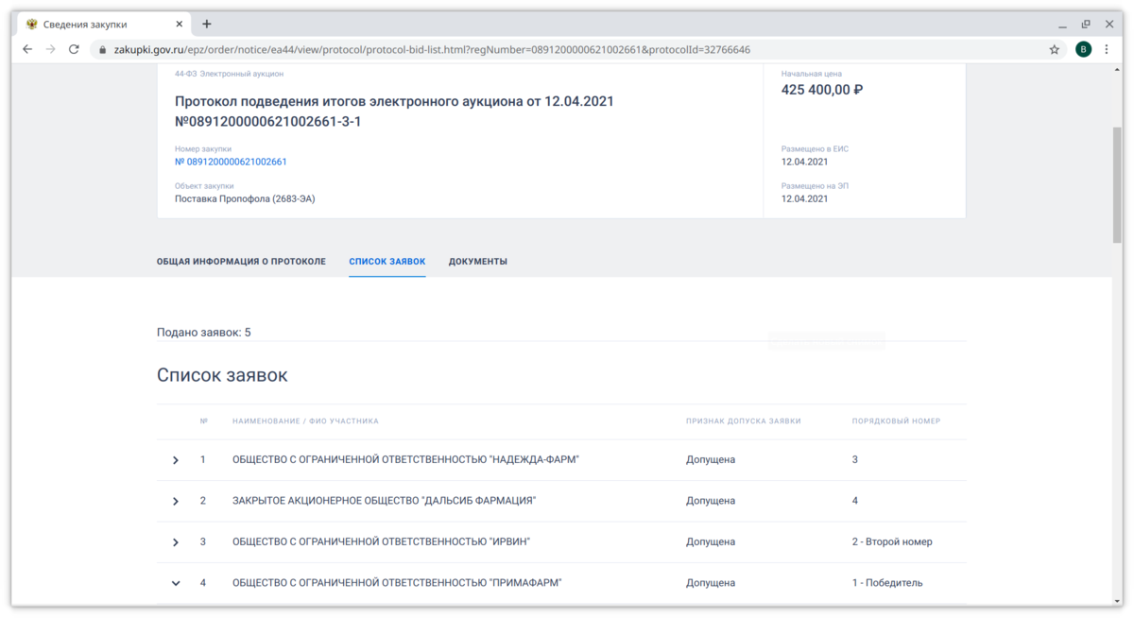Click the '2 - Второй номер' cell

pyautogui.click(x=892, y=541)
